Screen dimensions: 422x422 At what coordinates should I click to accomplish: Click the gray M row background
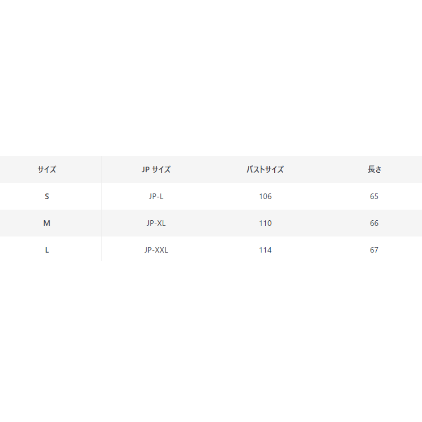211,223
